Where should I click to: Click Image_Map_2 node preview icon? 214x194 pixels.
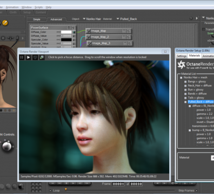coord(88,37)
